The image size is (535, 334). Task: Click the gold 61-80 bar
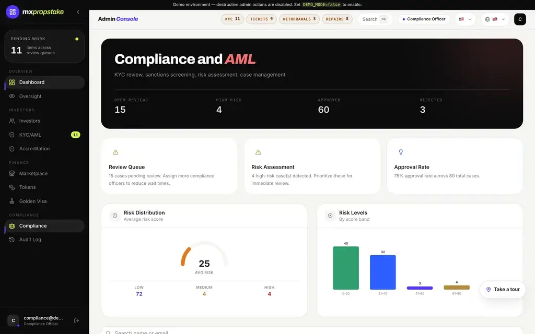(457, 288)
